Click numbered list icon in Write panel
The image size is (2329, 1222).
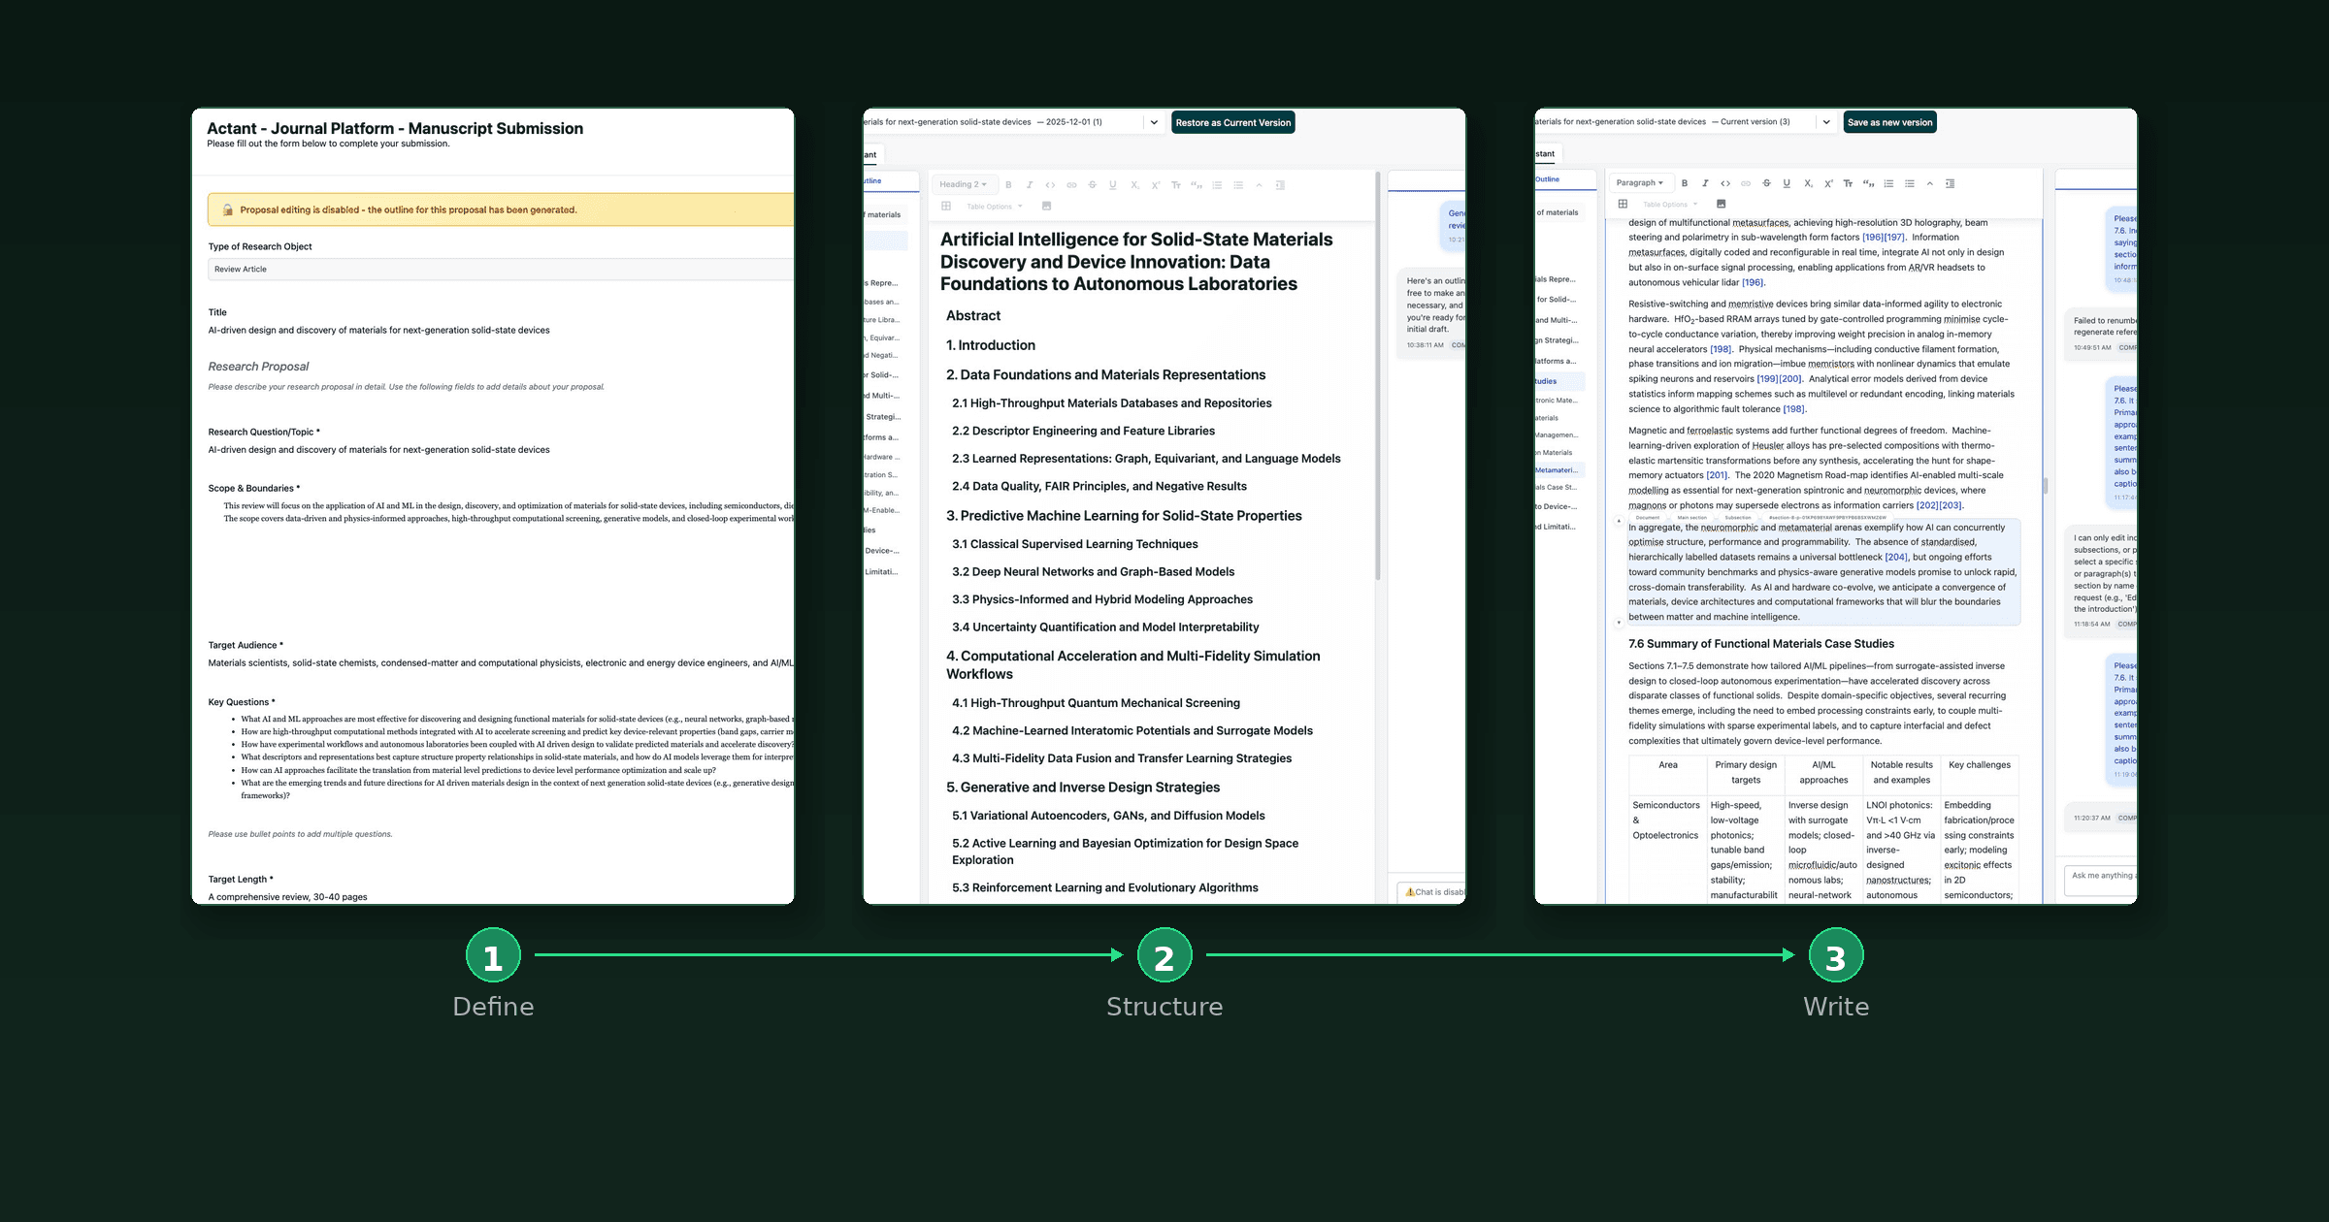click(1888, 183)
